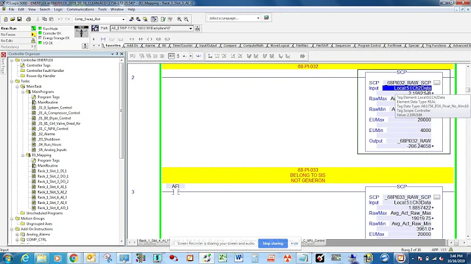
Task: Click the Windows Start button
Action: click(x=7, y=258)
